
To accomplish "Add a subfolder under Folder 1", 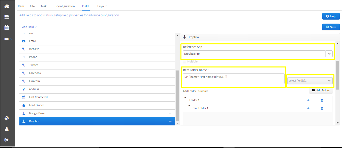I will click(x=308, y=100).
